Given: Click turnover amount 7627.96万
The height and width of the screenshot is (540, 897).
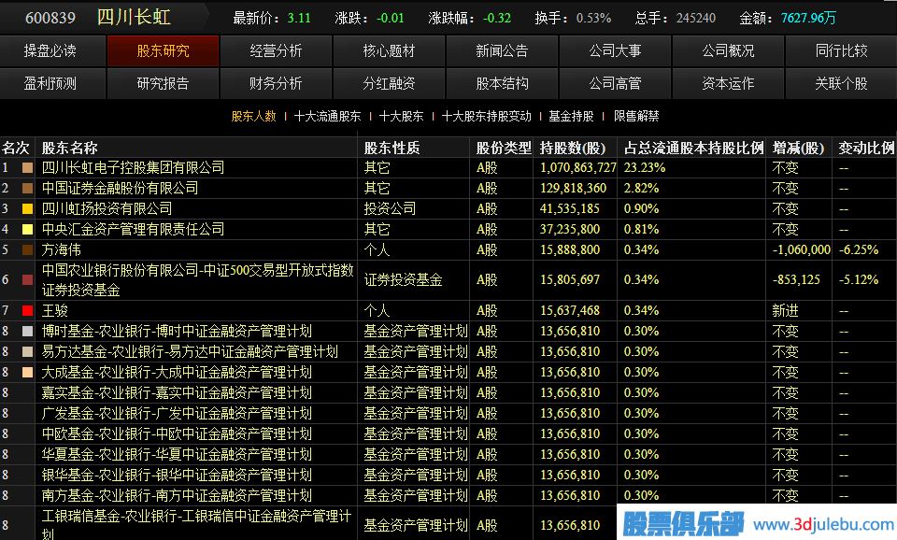Looking at the screenshot, I should pos(808,19).
